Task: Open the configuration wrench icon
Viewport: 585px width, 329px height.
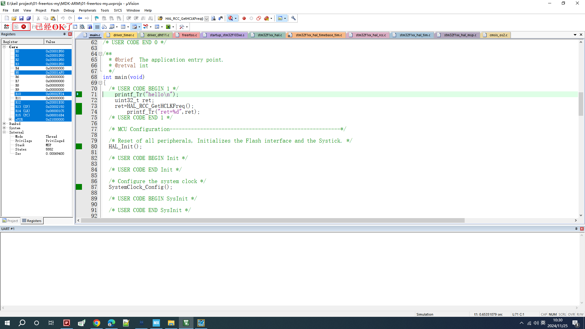Action: 293,18
